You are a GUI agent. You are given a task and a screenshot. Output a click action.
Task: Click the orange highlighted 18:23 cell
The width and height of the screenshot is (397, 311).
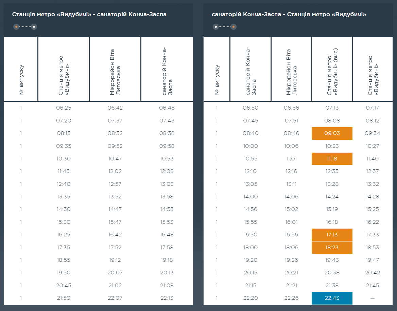[332, 248]
